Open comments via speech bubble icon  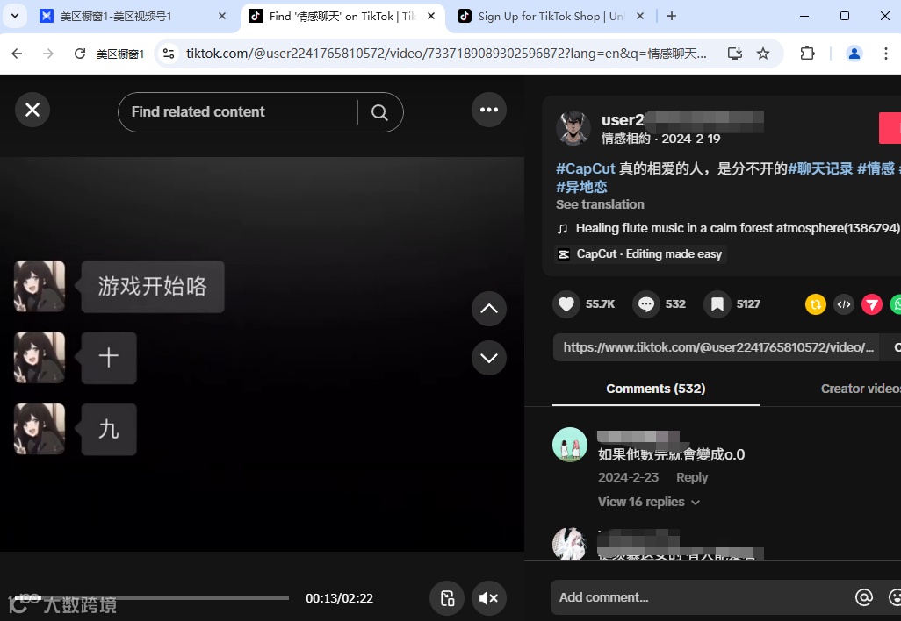point(645,304)
